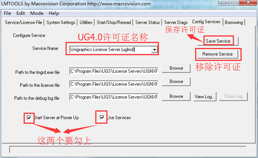Browse for the license file path
Viewport: 258px width, 158px height.
click(x=176, y=81)
